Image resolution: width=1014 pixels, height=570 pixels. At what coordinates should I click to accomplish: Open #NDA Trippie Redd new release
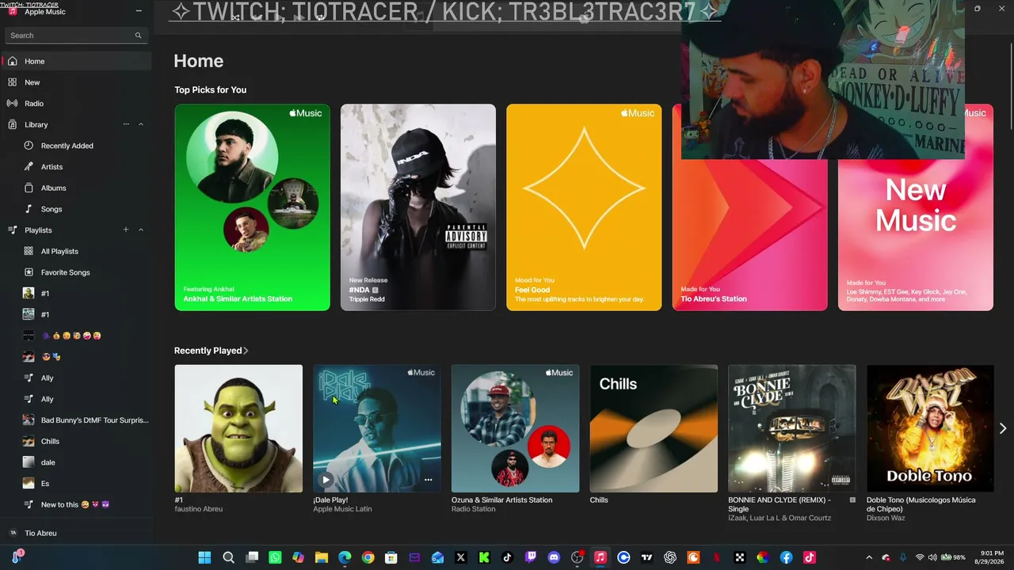click(x=418, y=207)
